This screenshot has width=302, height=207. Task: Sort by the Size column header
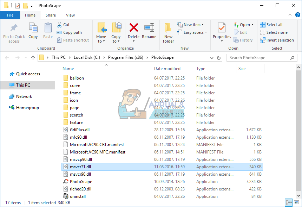pos(242,69)
